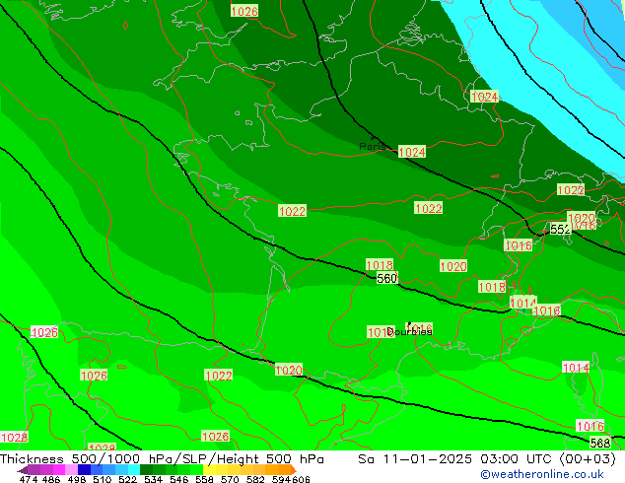This screenshot has height=483, width=625.
Task: Click the 1022 isobar label at bottom left
Action: pos(219,376)
